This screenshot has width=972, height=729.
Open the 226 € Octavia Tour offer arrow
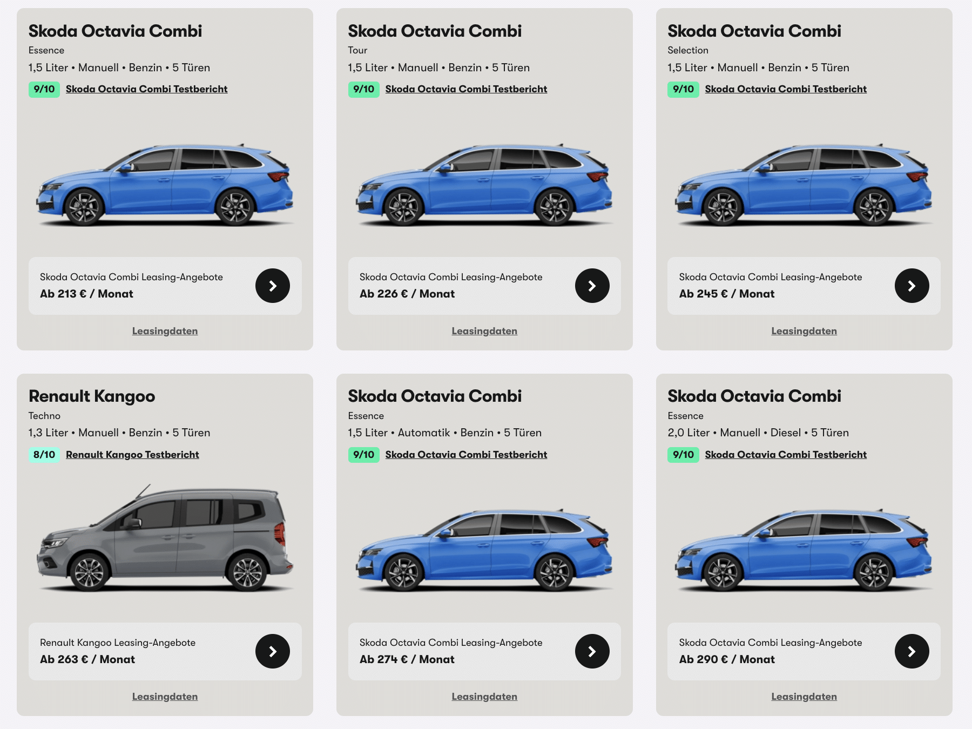coord(592,286)
